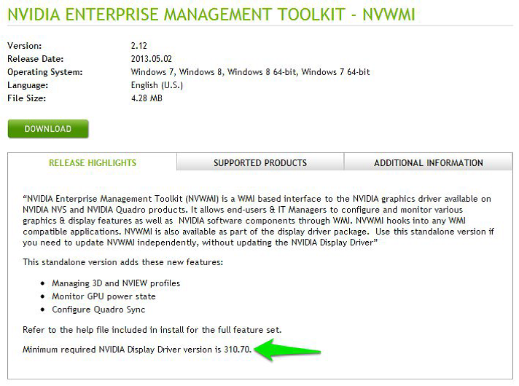519x386 pixels.
Task: Click the file size value 4.28 MB
Action: click(x=147, y=98)
